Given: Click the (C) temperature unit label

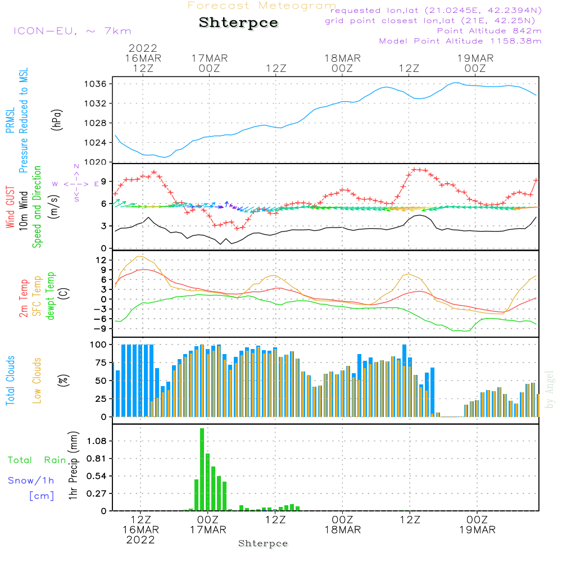Looking at the screenshot, I should click(64, 294).
